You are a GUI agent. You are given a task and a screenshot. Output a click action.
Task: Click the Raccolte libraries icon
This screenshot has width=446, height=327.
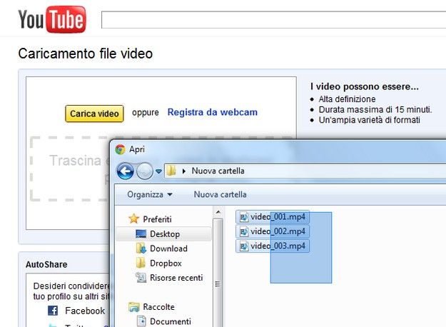click(133, 307)
